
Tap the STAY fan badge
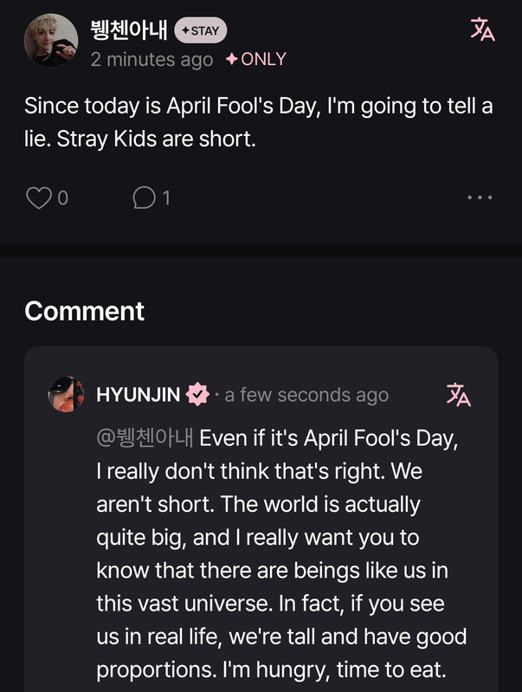click(200, 31)
